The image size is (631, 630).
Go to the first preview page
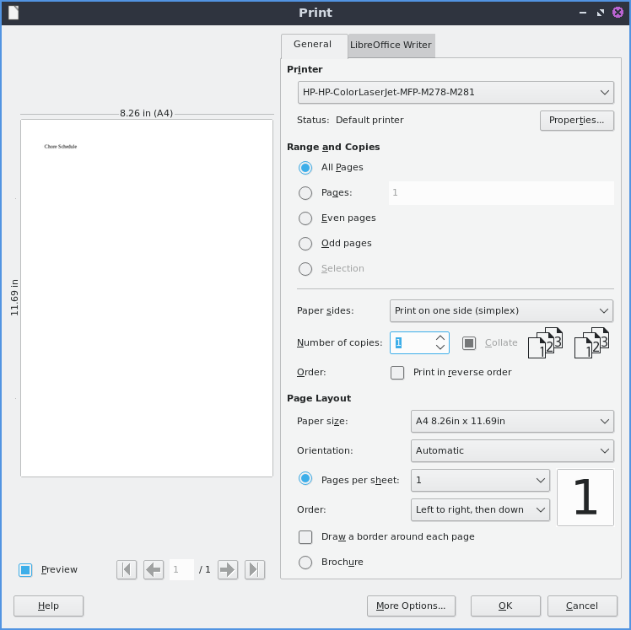[127, 569]
